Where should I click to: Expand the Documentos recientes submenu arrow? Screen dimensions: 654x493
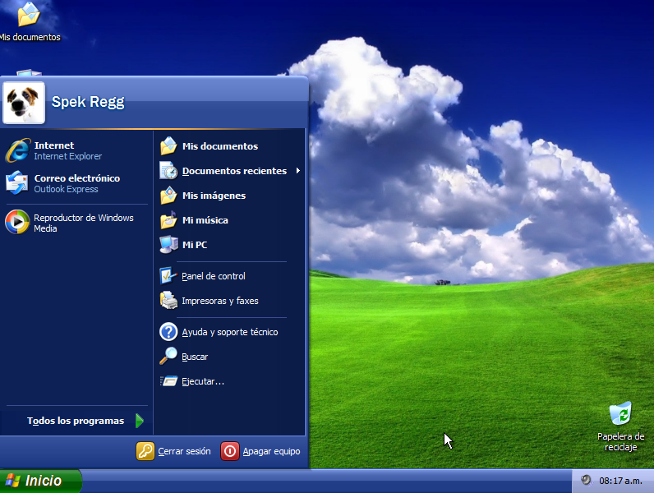tap(297, 171)
